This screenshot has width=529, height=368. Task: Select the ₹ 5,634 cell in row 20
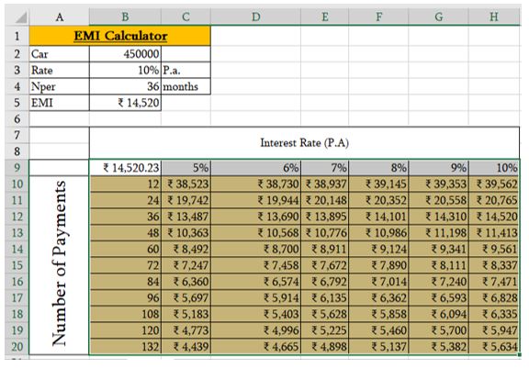click(x=494, y=346)
